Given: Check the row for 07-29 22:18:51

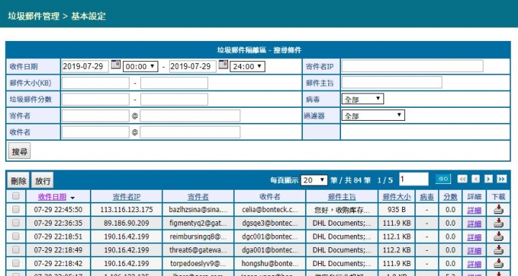Looking at the screenshot, I should pyautogui.click(x=16, y=236).
